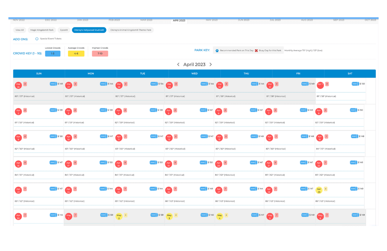Click the ticket icon for Apr 15
Screen dimensions: 387x251
coord(354,136)
